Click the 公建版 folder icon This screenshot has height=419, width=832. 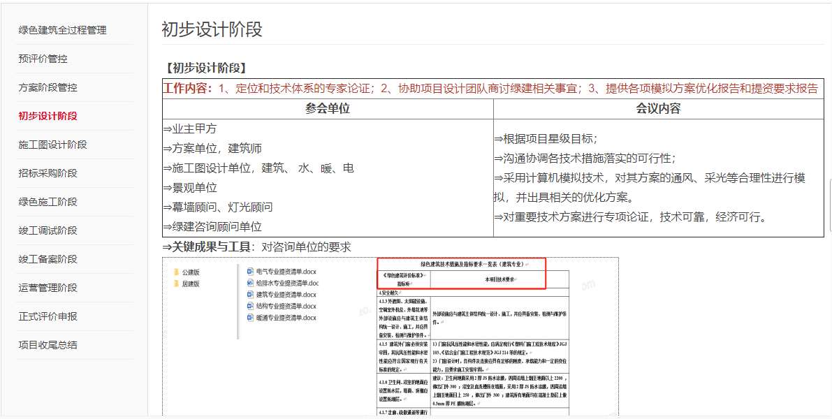click(176, 272)
